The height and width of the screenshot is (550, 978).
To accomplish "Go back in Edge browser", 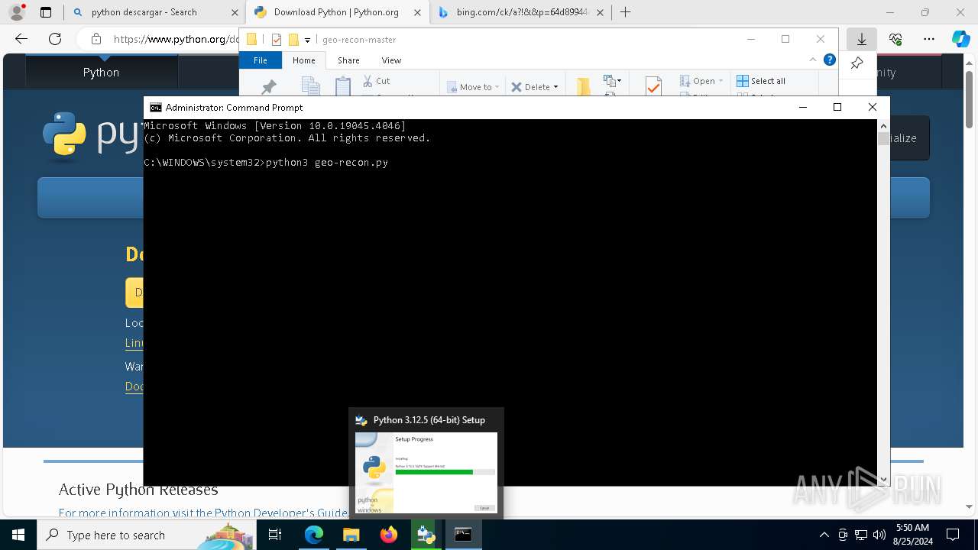I will pyautogui.click(x=21, y=39).
